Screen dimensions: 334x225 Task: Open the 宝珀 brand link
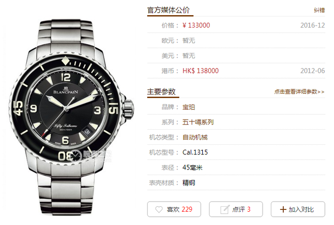coord(189,107)
